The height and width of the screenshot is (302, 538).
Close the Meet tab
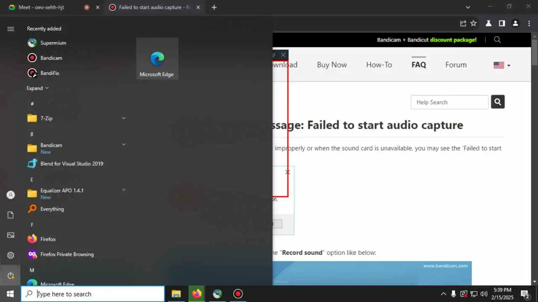tap(98, 7)
